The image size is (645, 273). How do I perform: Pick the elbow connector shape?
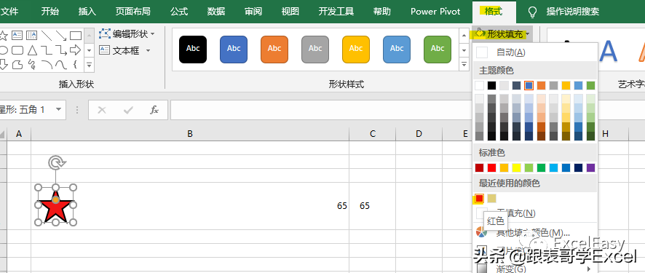(x=46, y=50)
